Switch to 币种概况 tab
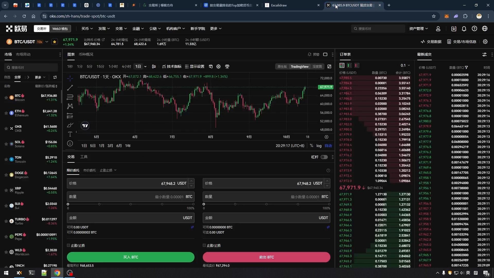494x278 pixels. pos(86,54)
